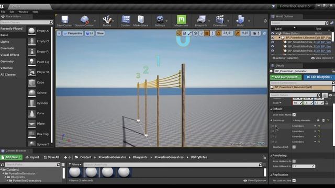Click the Import button
Screen dimensions: 335x188
32,157
